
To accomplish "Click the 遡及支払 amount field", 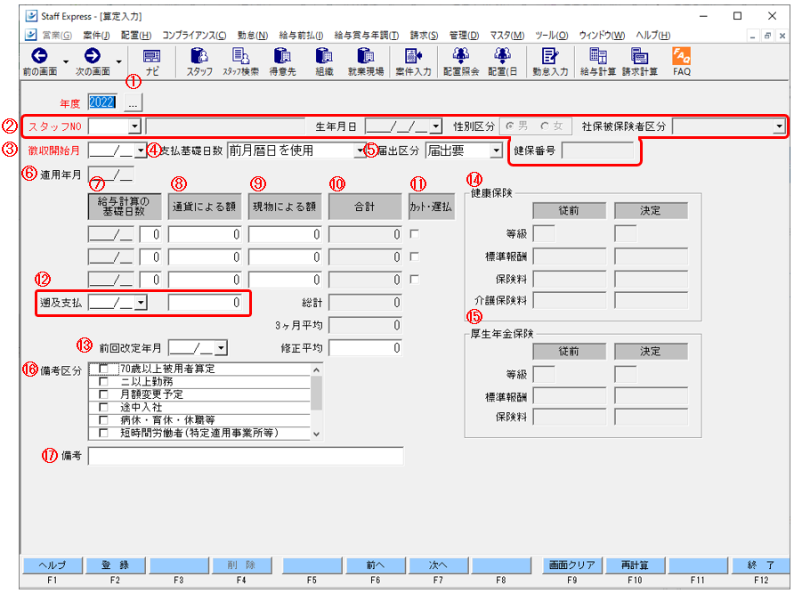I will coord(205,303).
